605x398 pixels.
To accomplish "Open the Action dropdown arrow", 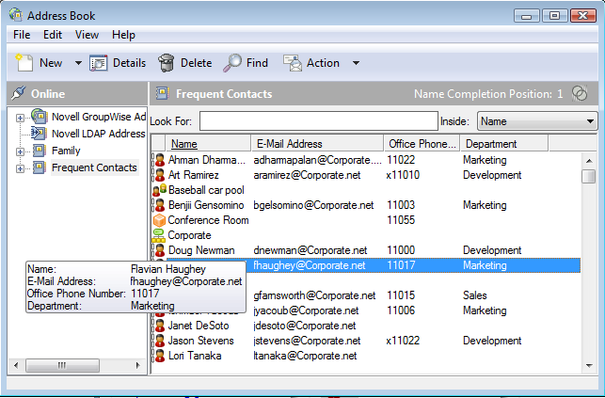I will [357, 63].
